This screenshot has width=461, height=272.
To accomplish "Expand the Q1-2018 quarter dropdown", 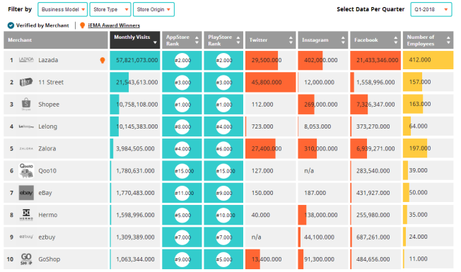I will click(431, 9).
